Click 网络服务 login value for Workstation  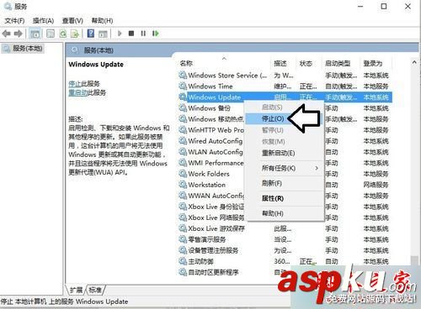pos(376,185)
